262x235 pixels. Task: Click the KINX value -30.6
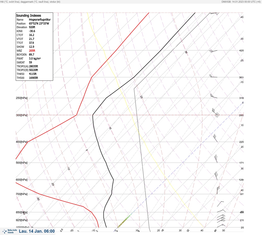(32, 31)
